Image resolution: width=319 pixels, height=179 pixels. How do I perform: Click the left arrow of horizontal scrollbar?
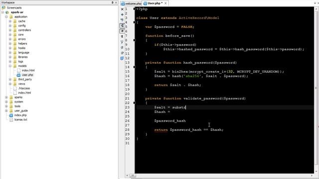(x=127, y=176)
